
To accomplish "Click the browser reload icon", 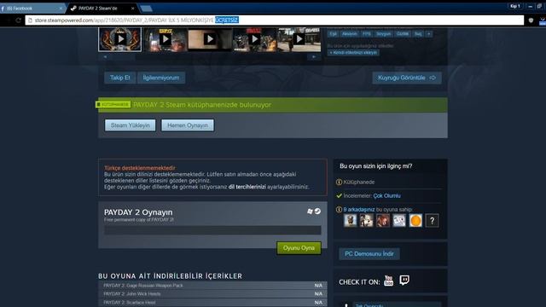I will click(18, 20).
